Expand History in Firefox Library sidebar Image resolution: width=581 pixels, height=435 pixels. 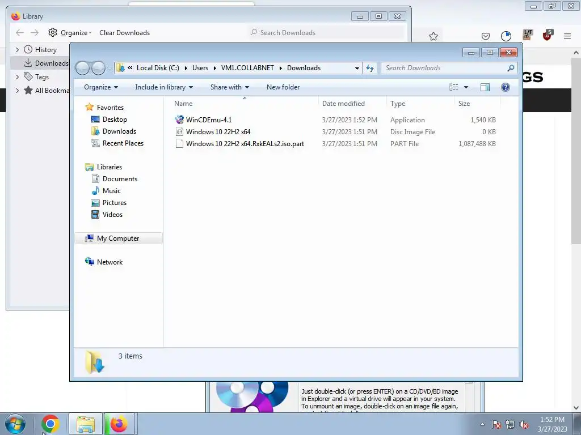click(17, 50)
